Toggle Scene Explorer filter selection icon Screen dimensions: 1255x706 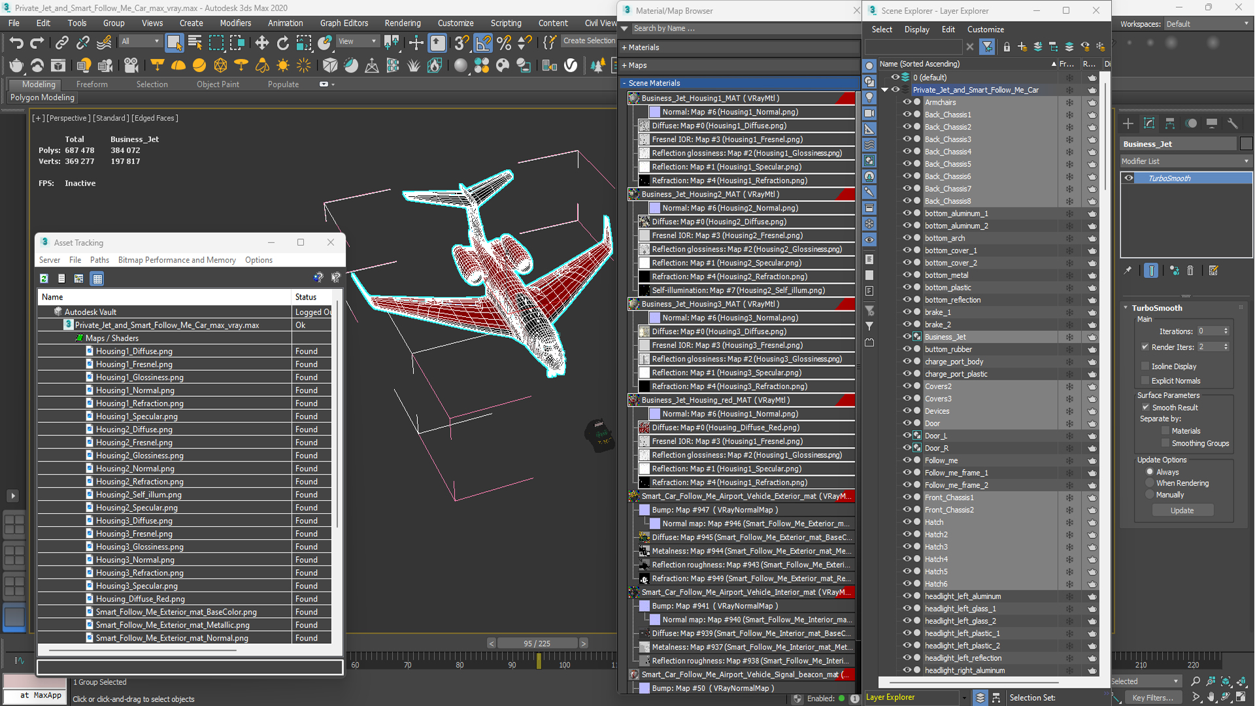pyautogui.click(x=987, y=47)
